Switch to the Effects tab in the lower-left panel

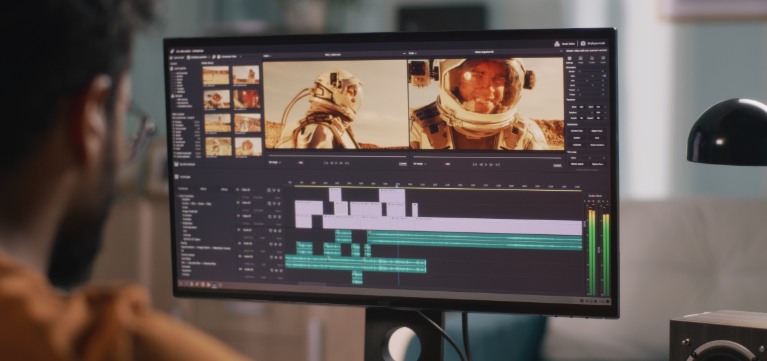(203, 189)
